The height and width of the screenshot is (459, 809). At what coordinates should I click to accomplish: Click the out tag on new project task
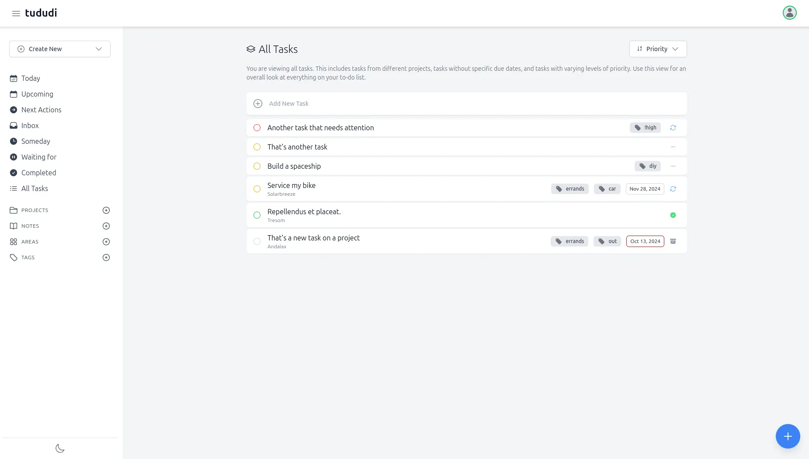click(607, 241)
